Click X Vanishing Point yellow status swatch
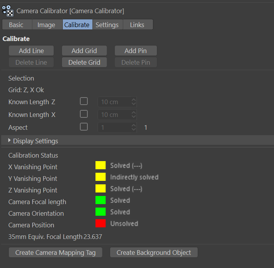The width and height of the screenshot is (274, 268). [101, 165]
